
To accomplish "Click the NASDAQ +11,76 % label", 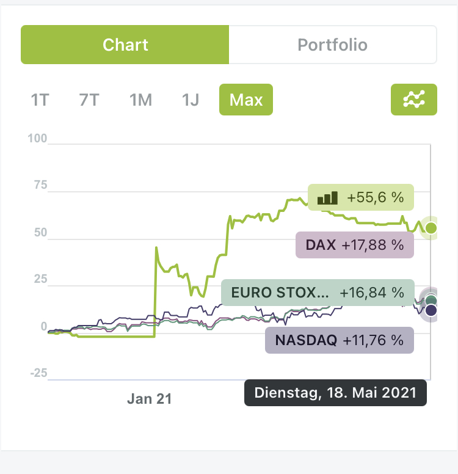I will point(340,340).
